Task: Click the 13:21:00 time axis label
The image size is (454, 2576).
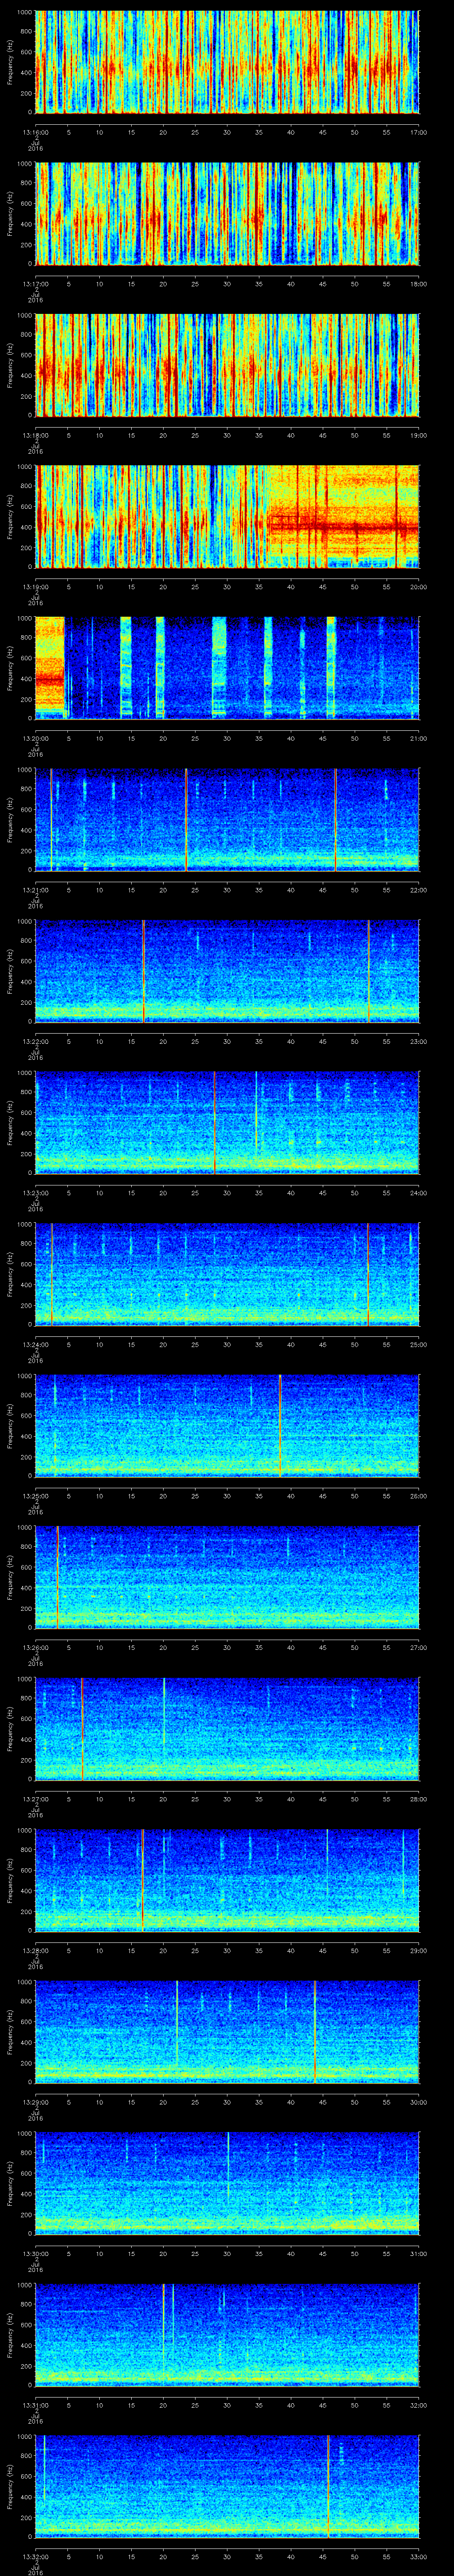Action: pyautogui.click(x=35, y=890)
